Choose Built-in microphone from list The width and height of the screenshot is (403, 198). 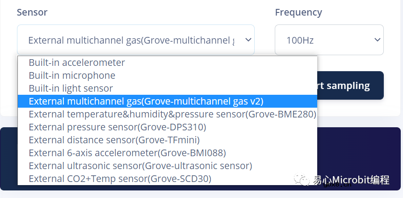click(72, 76)
